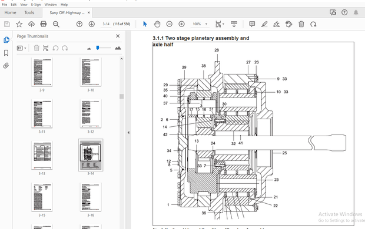
Task: Open the thumbnails options dropdown
Action: pyautogui.click(x=21, y=48)
